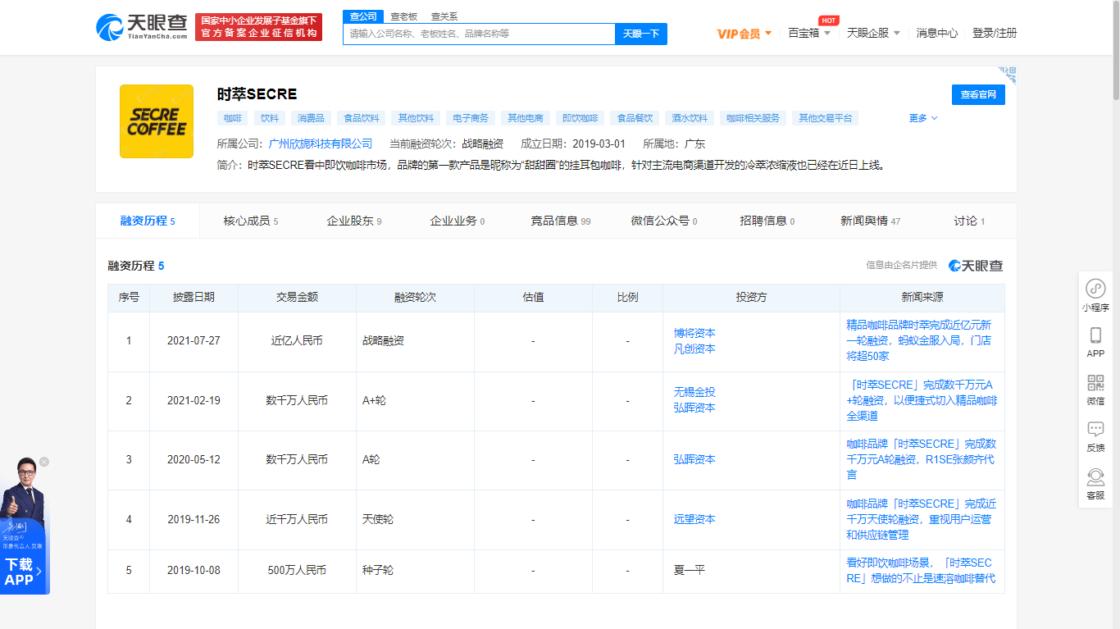Viewport: 1120px width, 629px height.
Task: Open the 广州欣旎科技有限公司 company link
Action: pyautogui.click(x=320, y=144)
